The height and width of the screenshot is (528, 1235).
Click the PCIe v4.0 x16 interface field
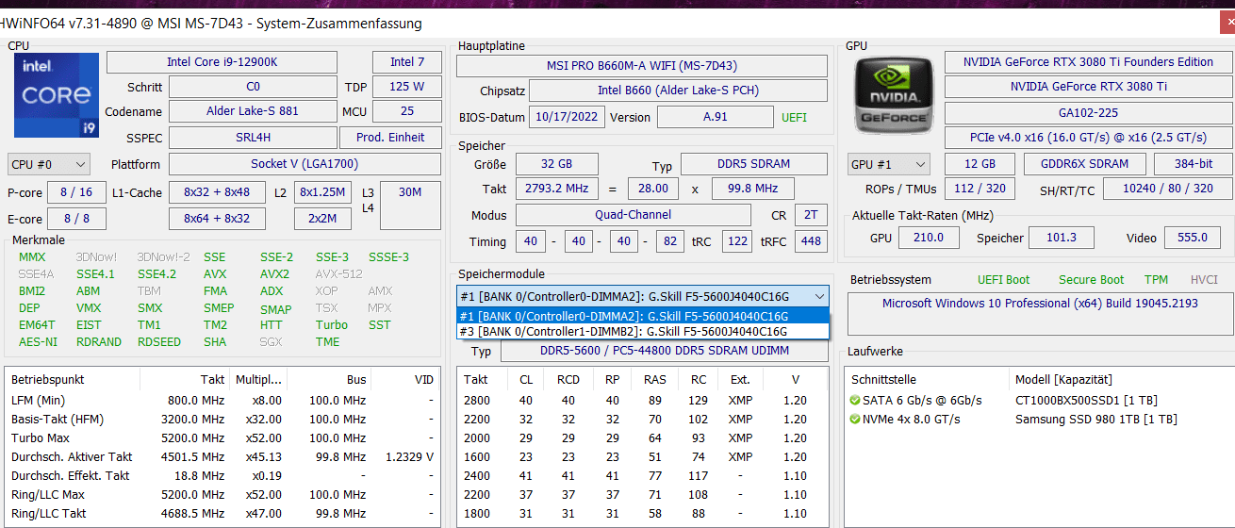tap(1087, 138)
